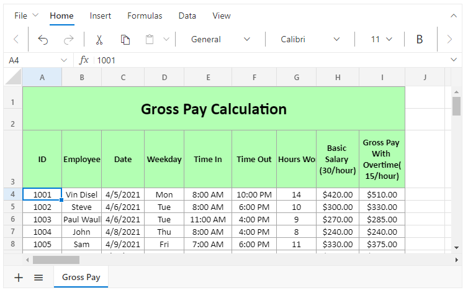The width and height of the screenshot is (468, 295).
Task: Open the Formulas tab
Action: click(x=145, y=16)
